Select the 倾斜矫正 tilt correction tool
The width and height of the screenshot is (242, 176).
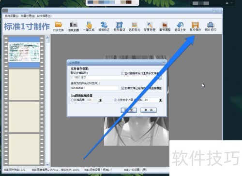point(104,27)
